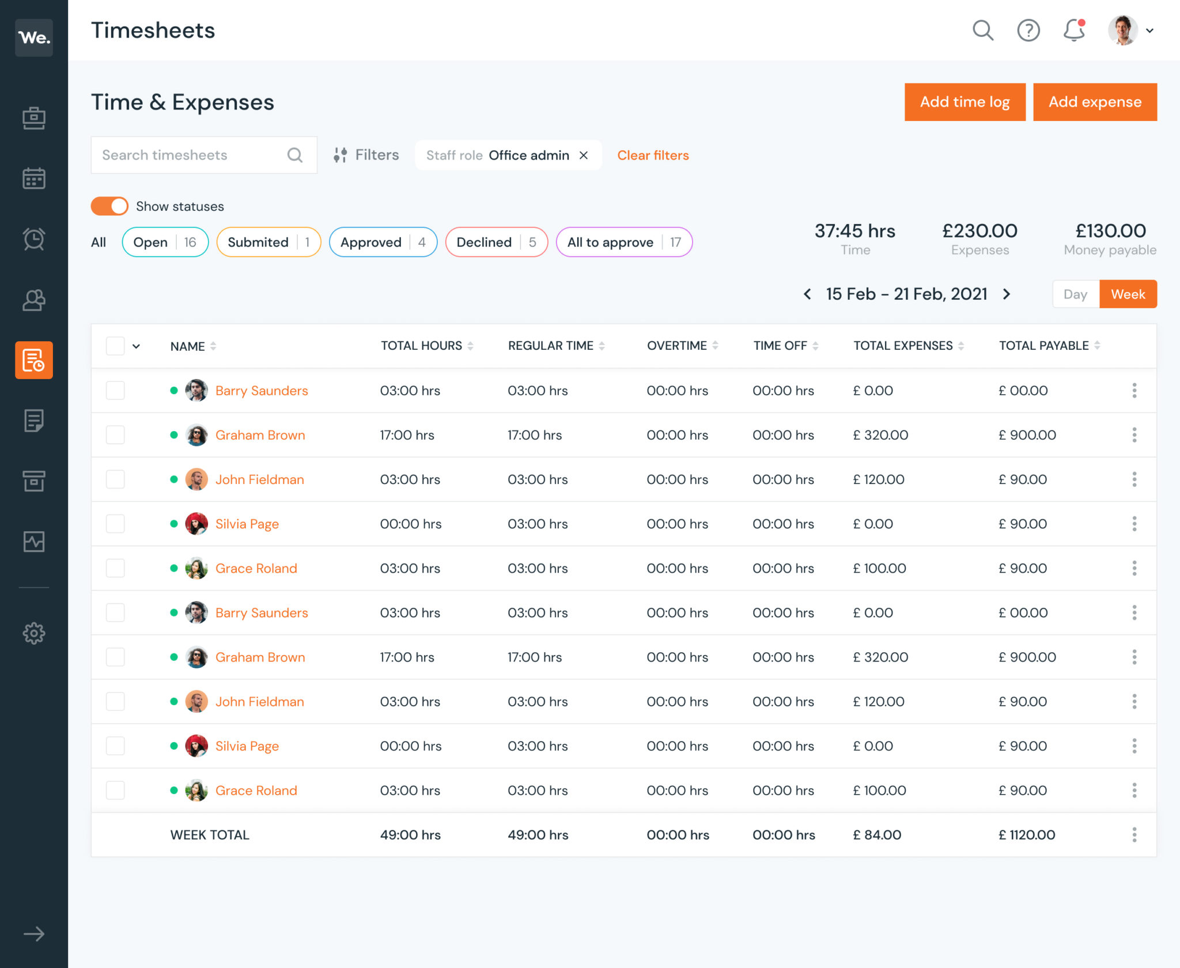Open notifications via the bell icon
Image resolution: width=1180 pixels, height=968 pixels.
pos(1074,31)
